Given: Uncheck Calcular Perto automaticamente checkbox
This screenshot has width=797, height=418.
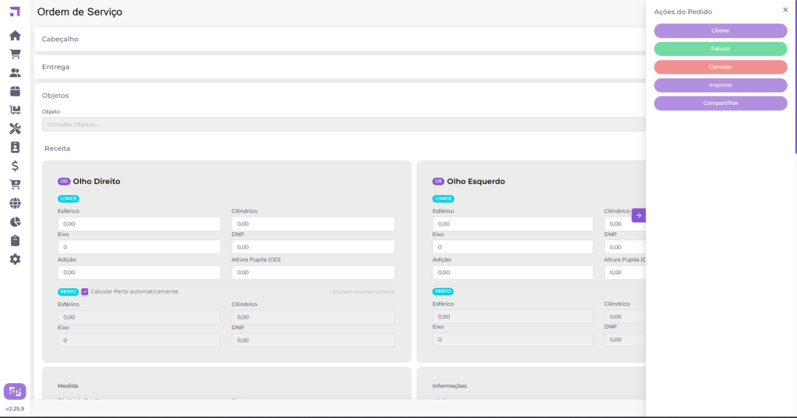Looking at the screenshot, I should coord(85,291).
